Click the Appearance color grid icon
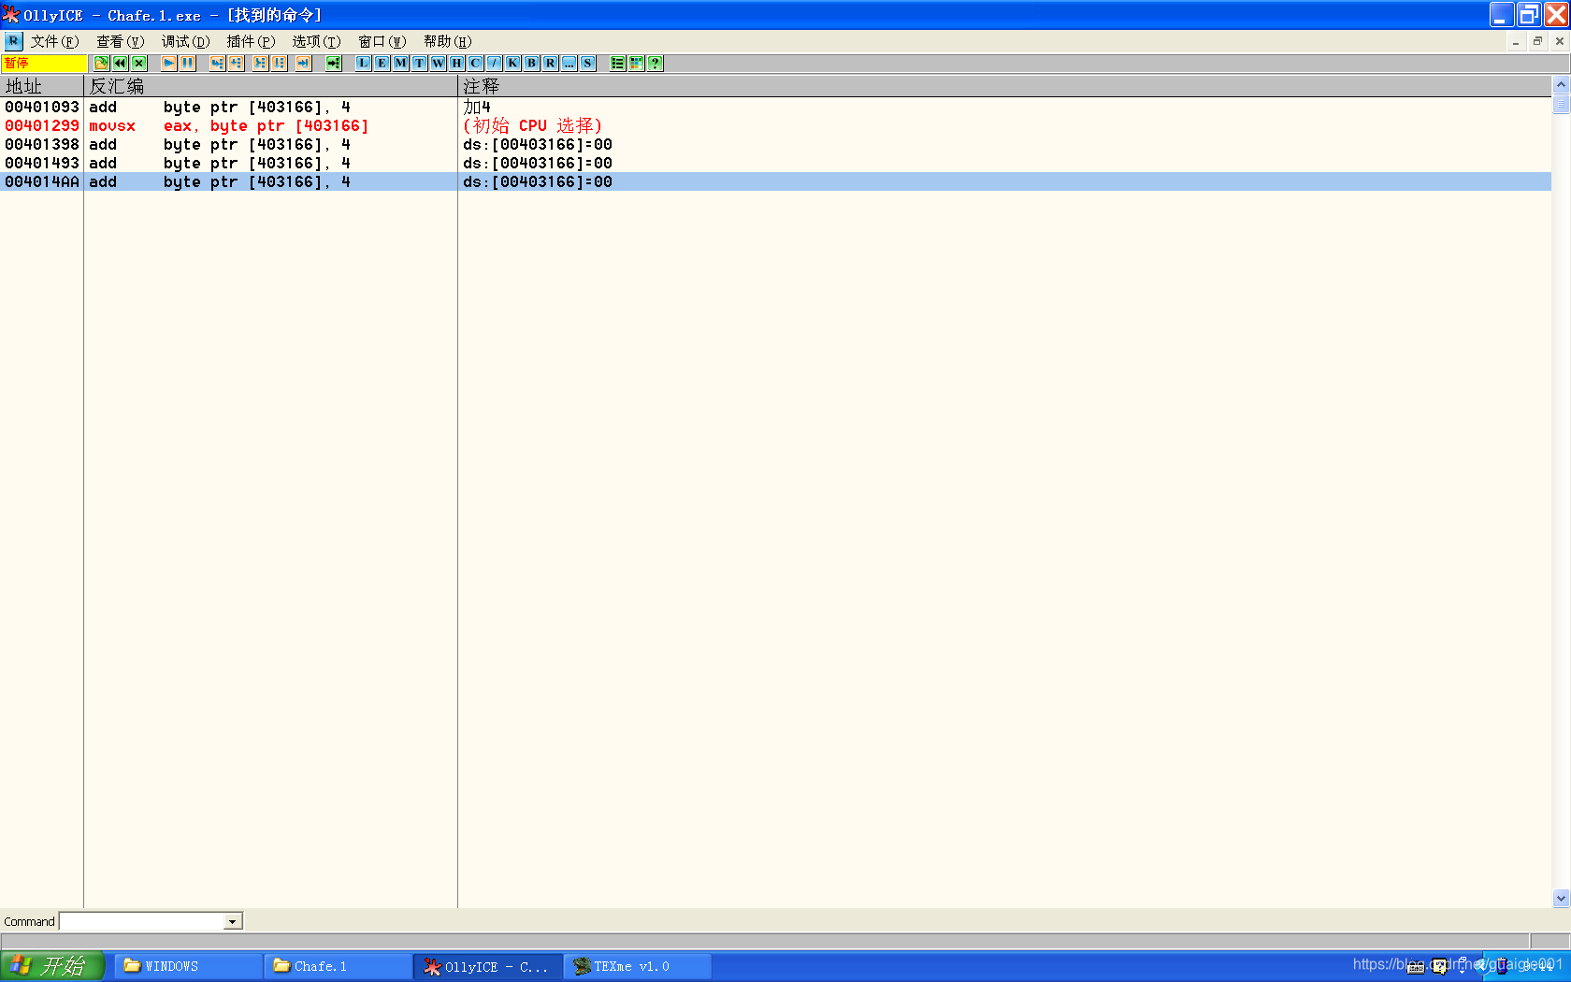This screenshot has width=1571, height=982. pyautogui.click(x=637, y=63)
